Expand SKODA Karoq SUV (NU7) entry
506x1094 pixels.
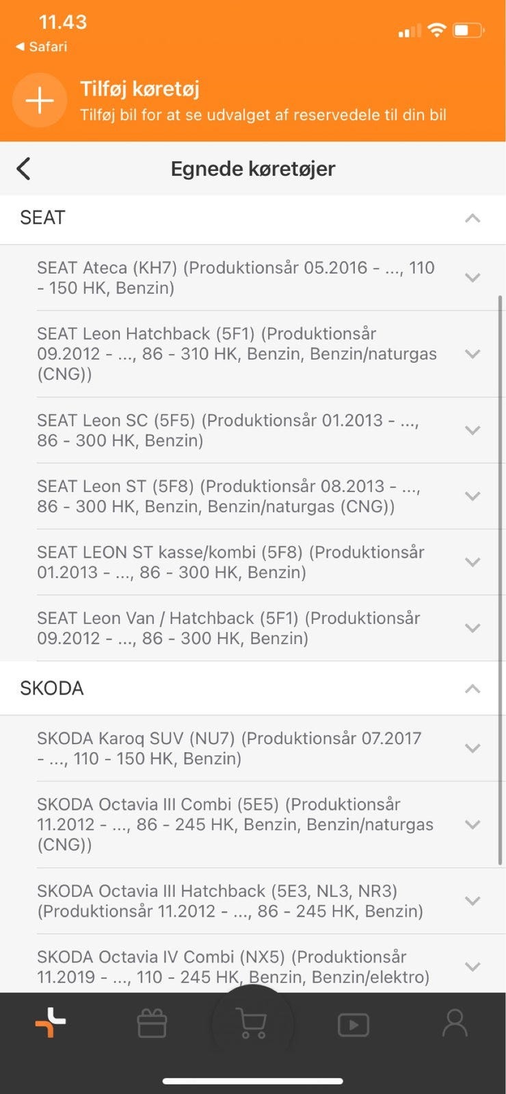[472, 748]
